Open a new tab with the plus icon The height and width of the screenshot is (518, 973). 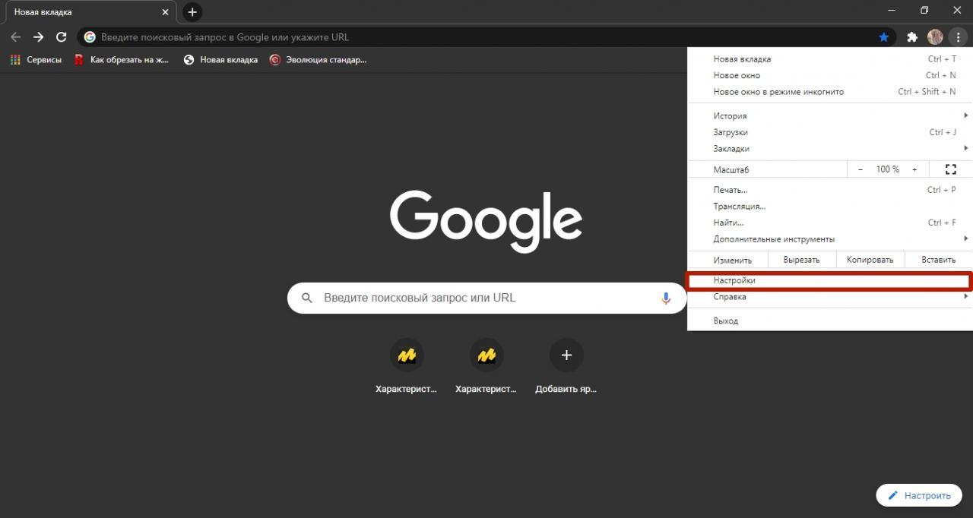[192, 12]
